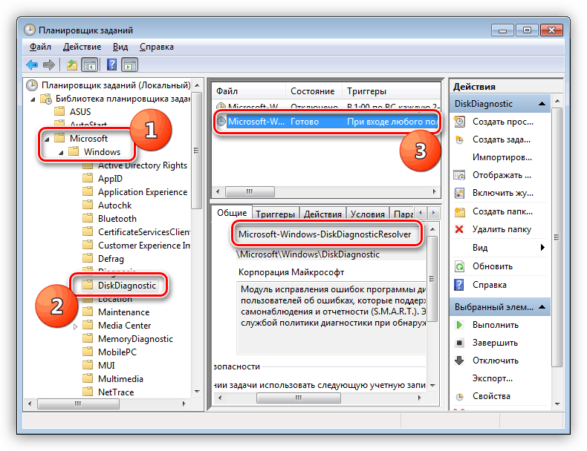The width and height of the screenshot is (587, 451).
Task: Open the Вид submenu arrow
Action: pyautogui.click(x=542, y=247)
